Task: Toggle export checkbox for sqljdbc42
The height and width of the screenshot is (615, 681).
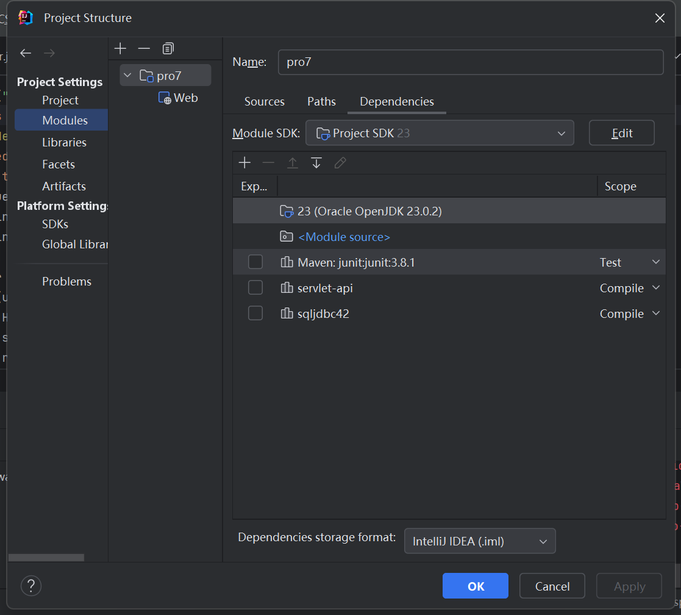Action: 255,314
